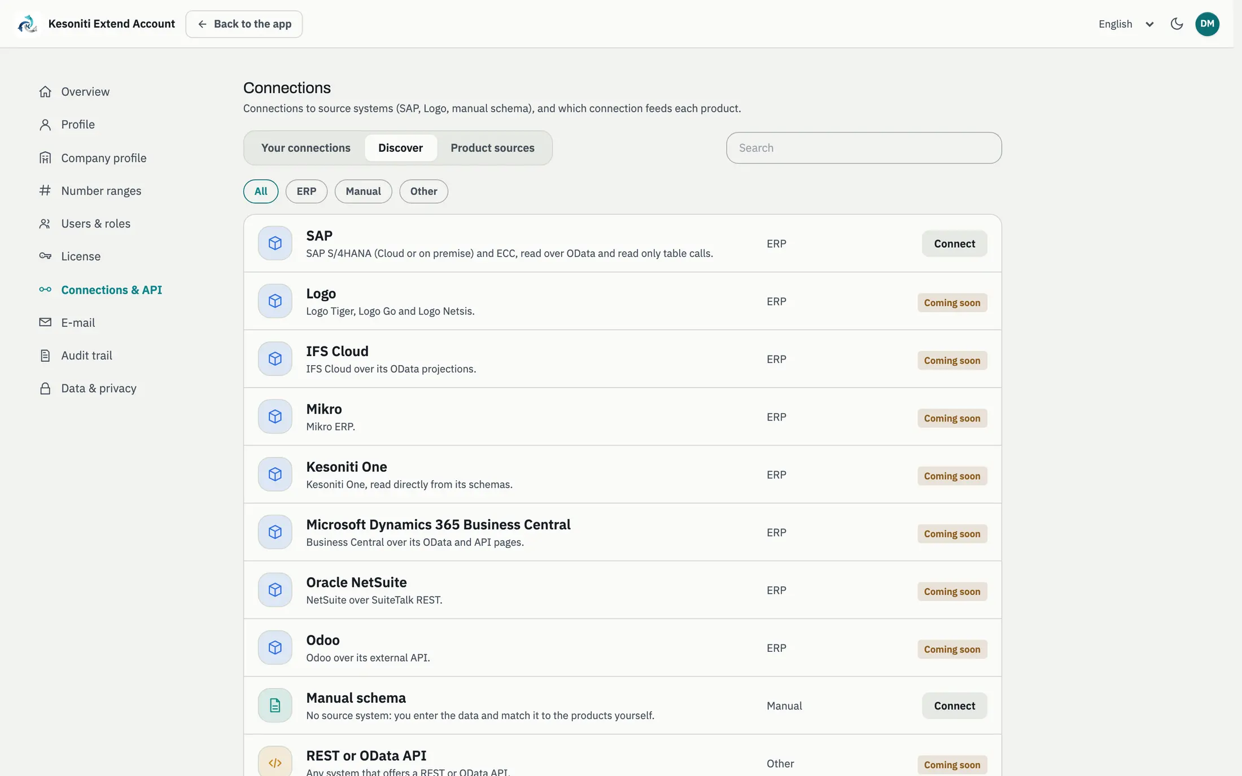1242x776 pixels.
Task: Select the All filter chip
Action: pyautogui.click(x=261, y=191)
